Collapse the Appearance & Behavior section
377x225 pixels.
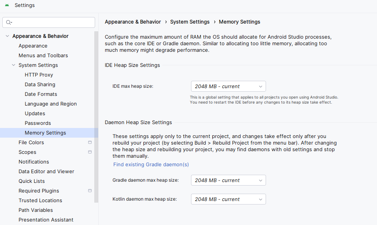tap(7, 36)
